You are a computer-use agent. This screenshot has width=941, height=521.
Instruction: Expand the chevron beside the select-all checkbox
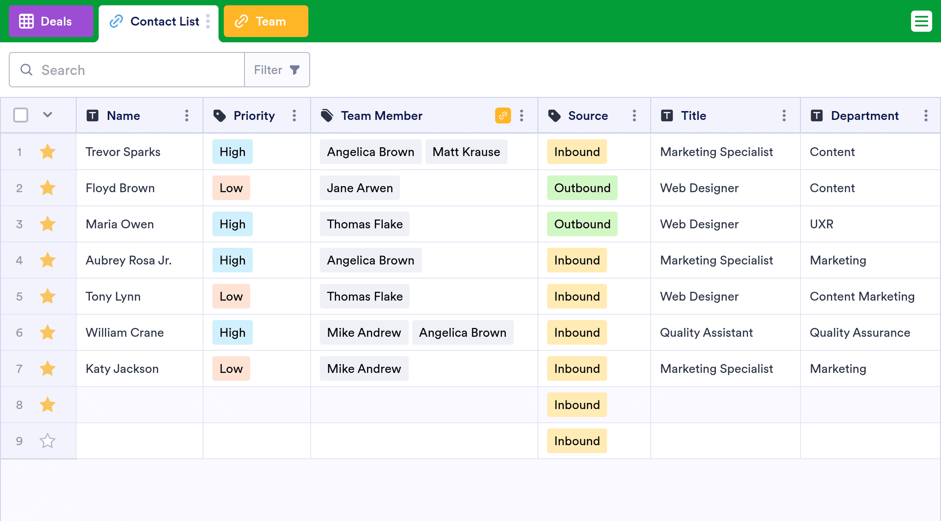[48, 115]
